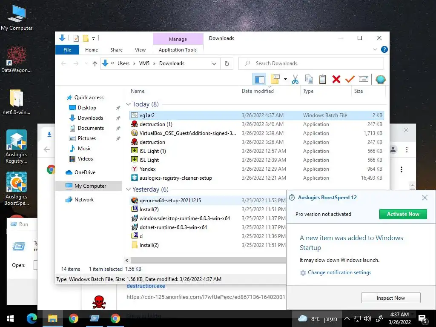Click the Cut scissors icon
Viewport: 436px width, 327px height.
point(295,80)
